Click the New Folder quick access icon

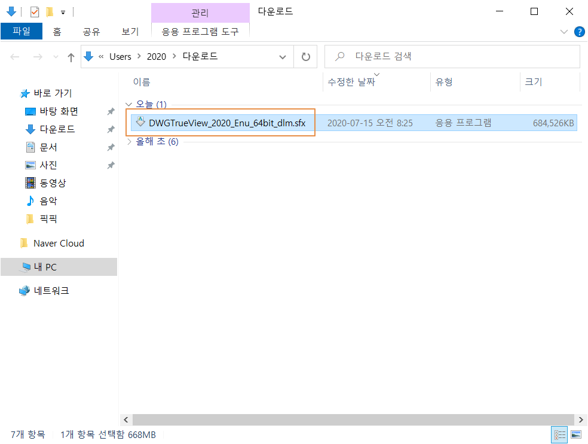coord(49,12)
